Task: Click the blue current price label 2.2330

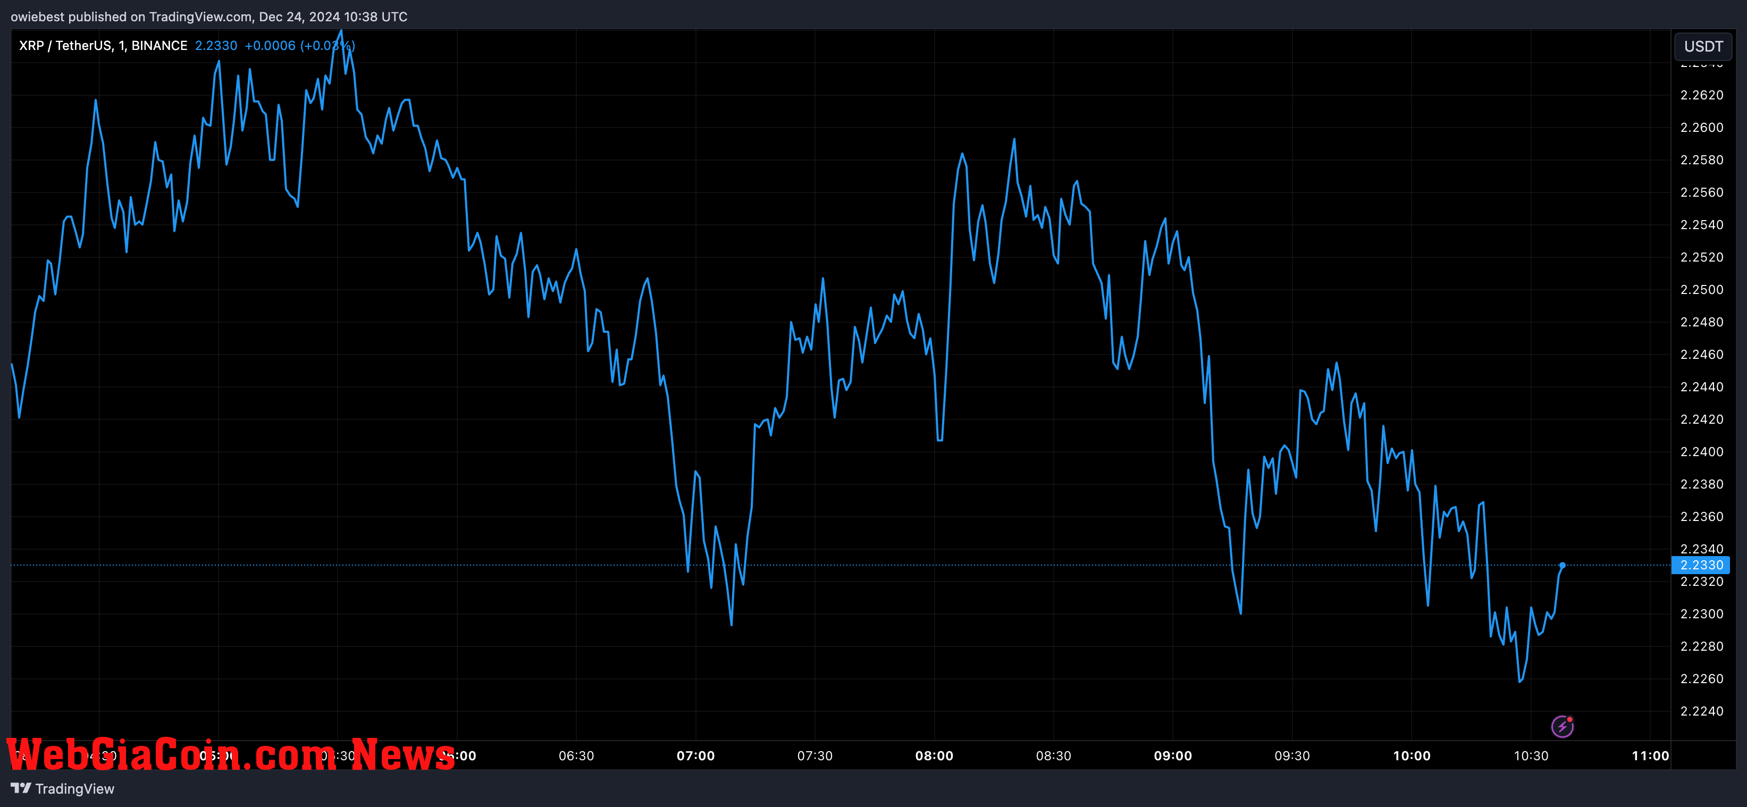Action: pos(1700,565)
